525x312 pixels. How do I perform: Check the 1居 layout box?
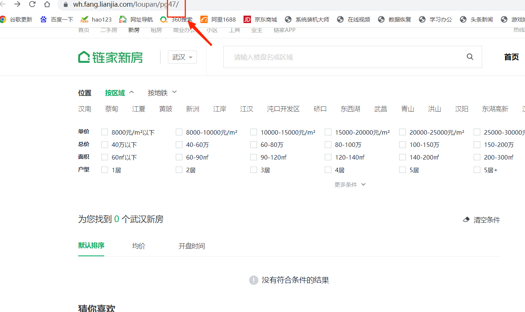pos(105,170)
